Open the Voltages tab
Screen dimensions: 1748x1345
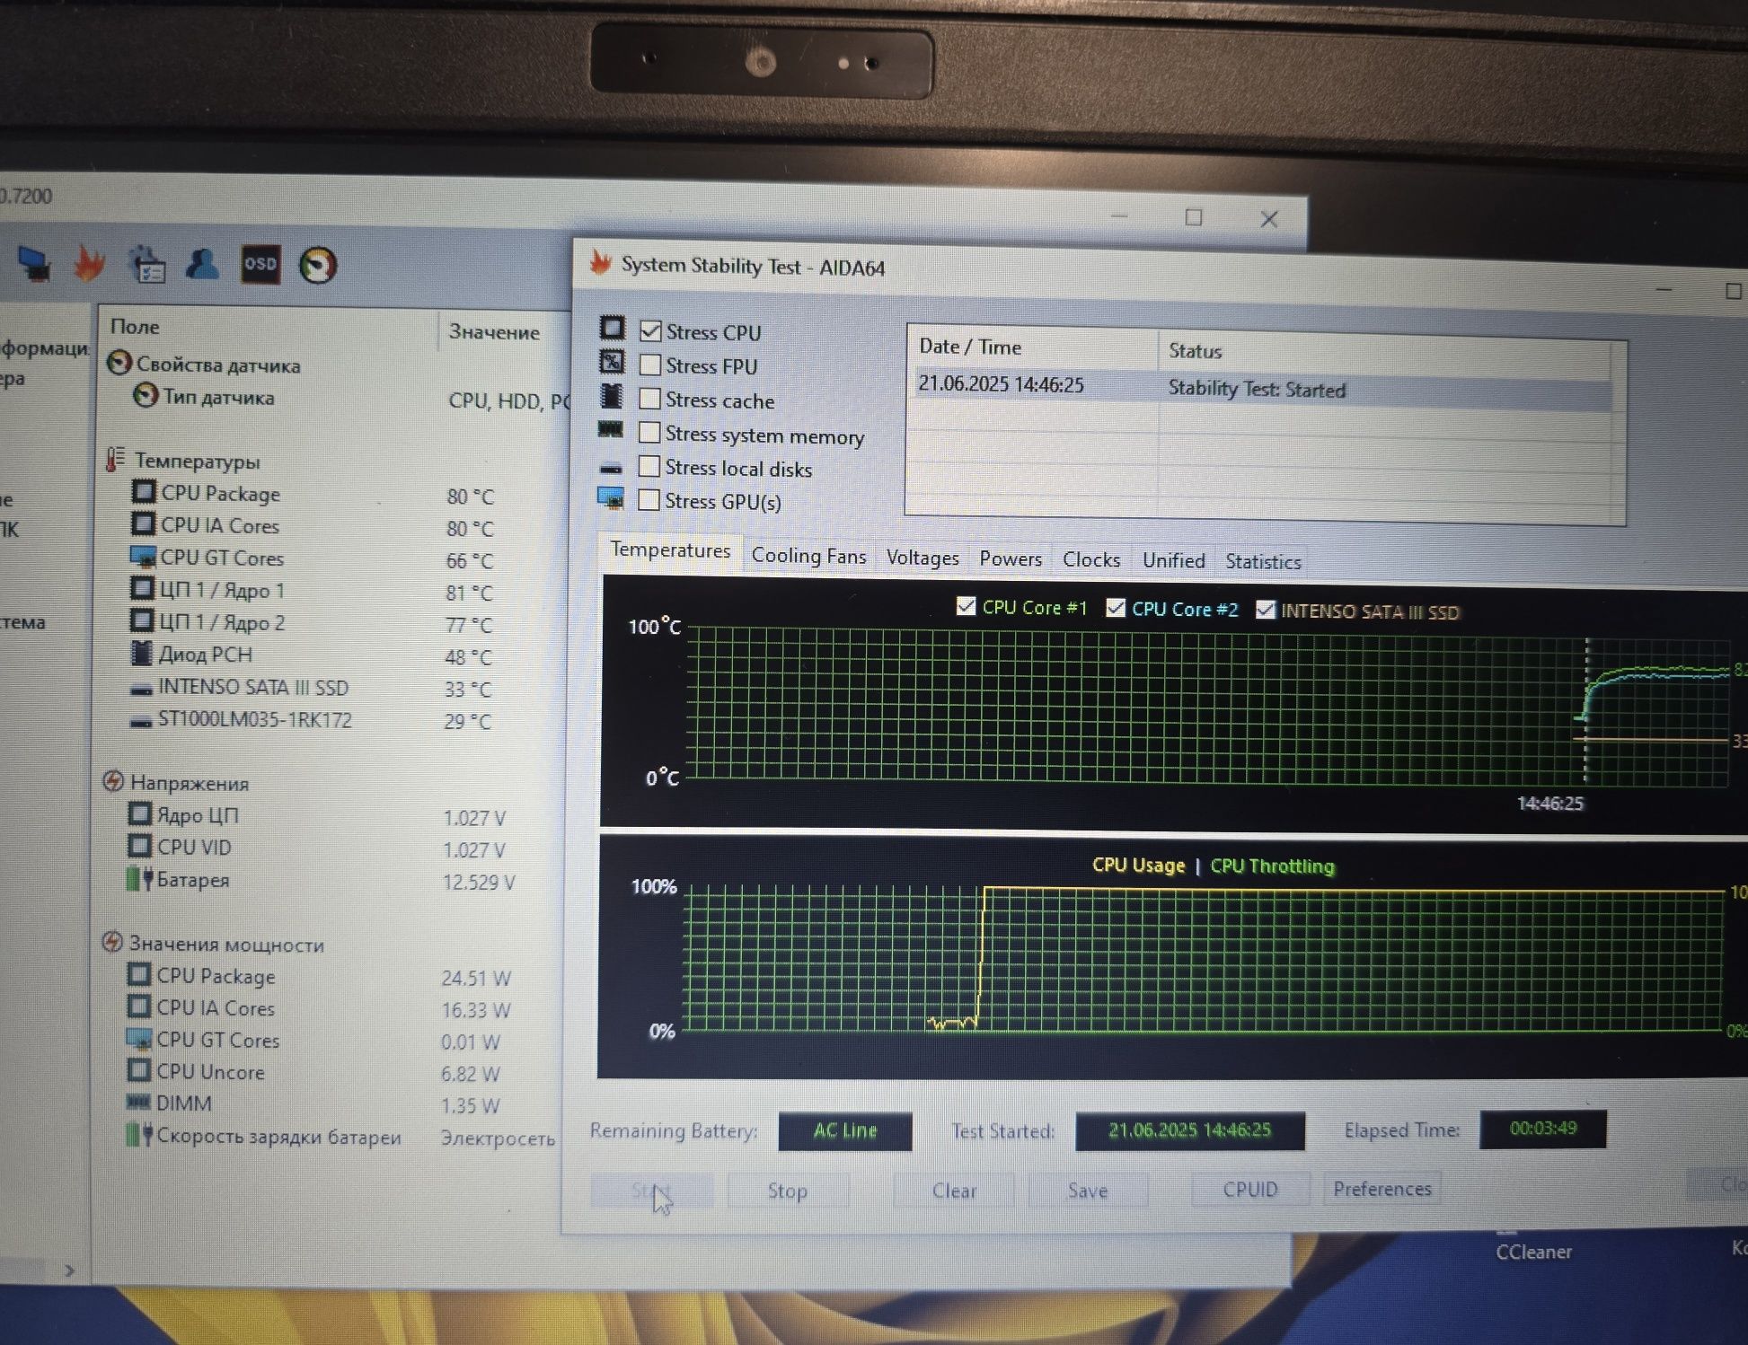(923, 558)
